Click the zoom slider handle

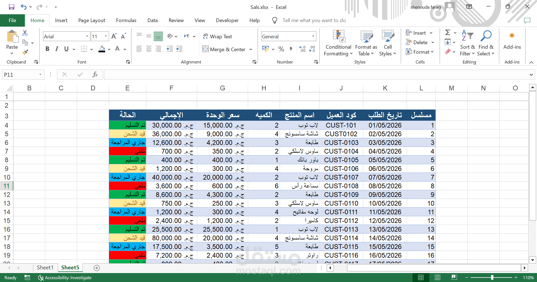coord(492,278)
